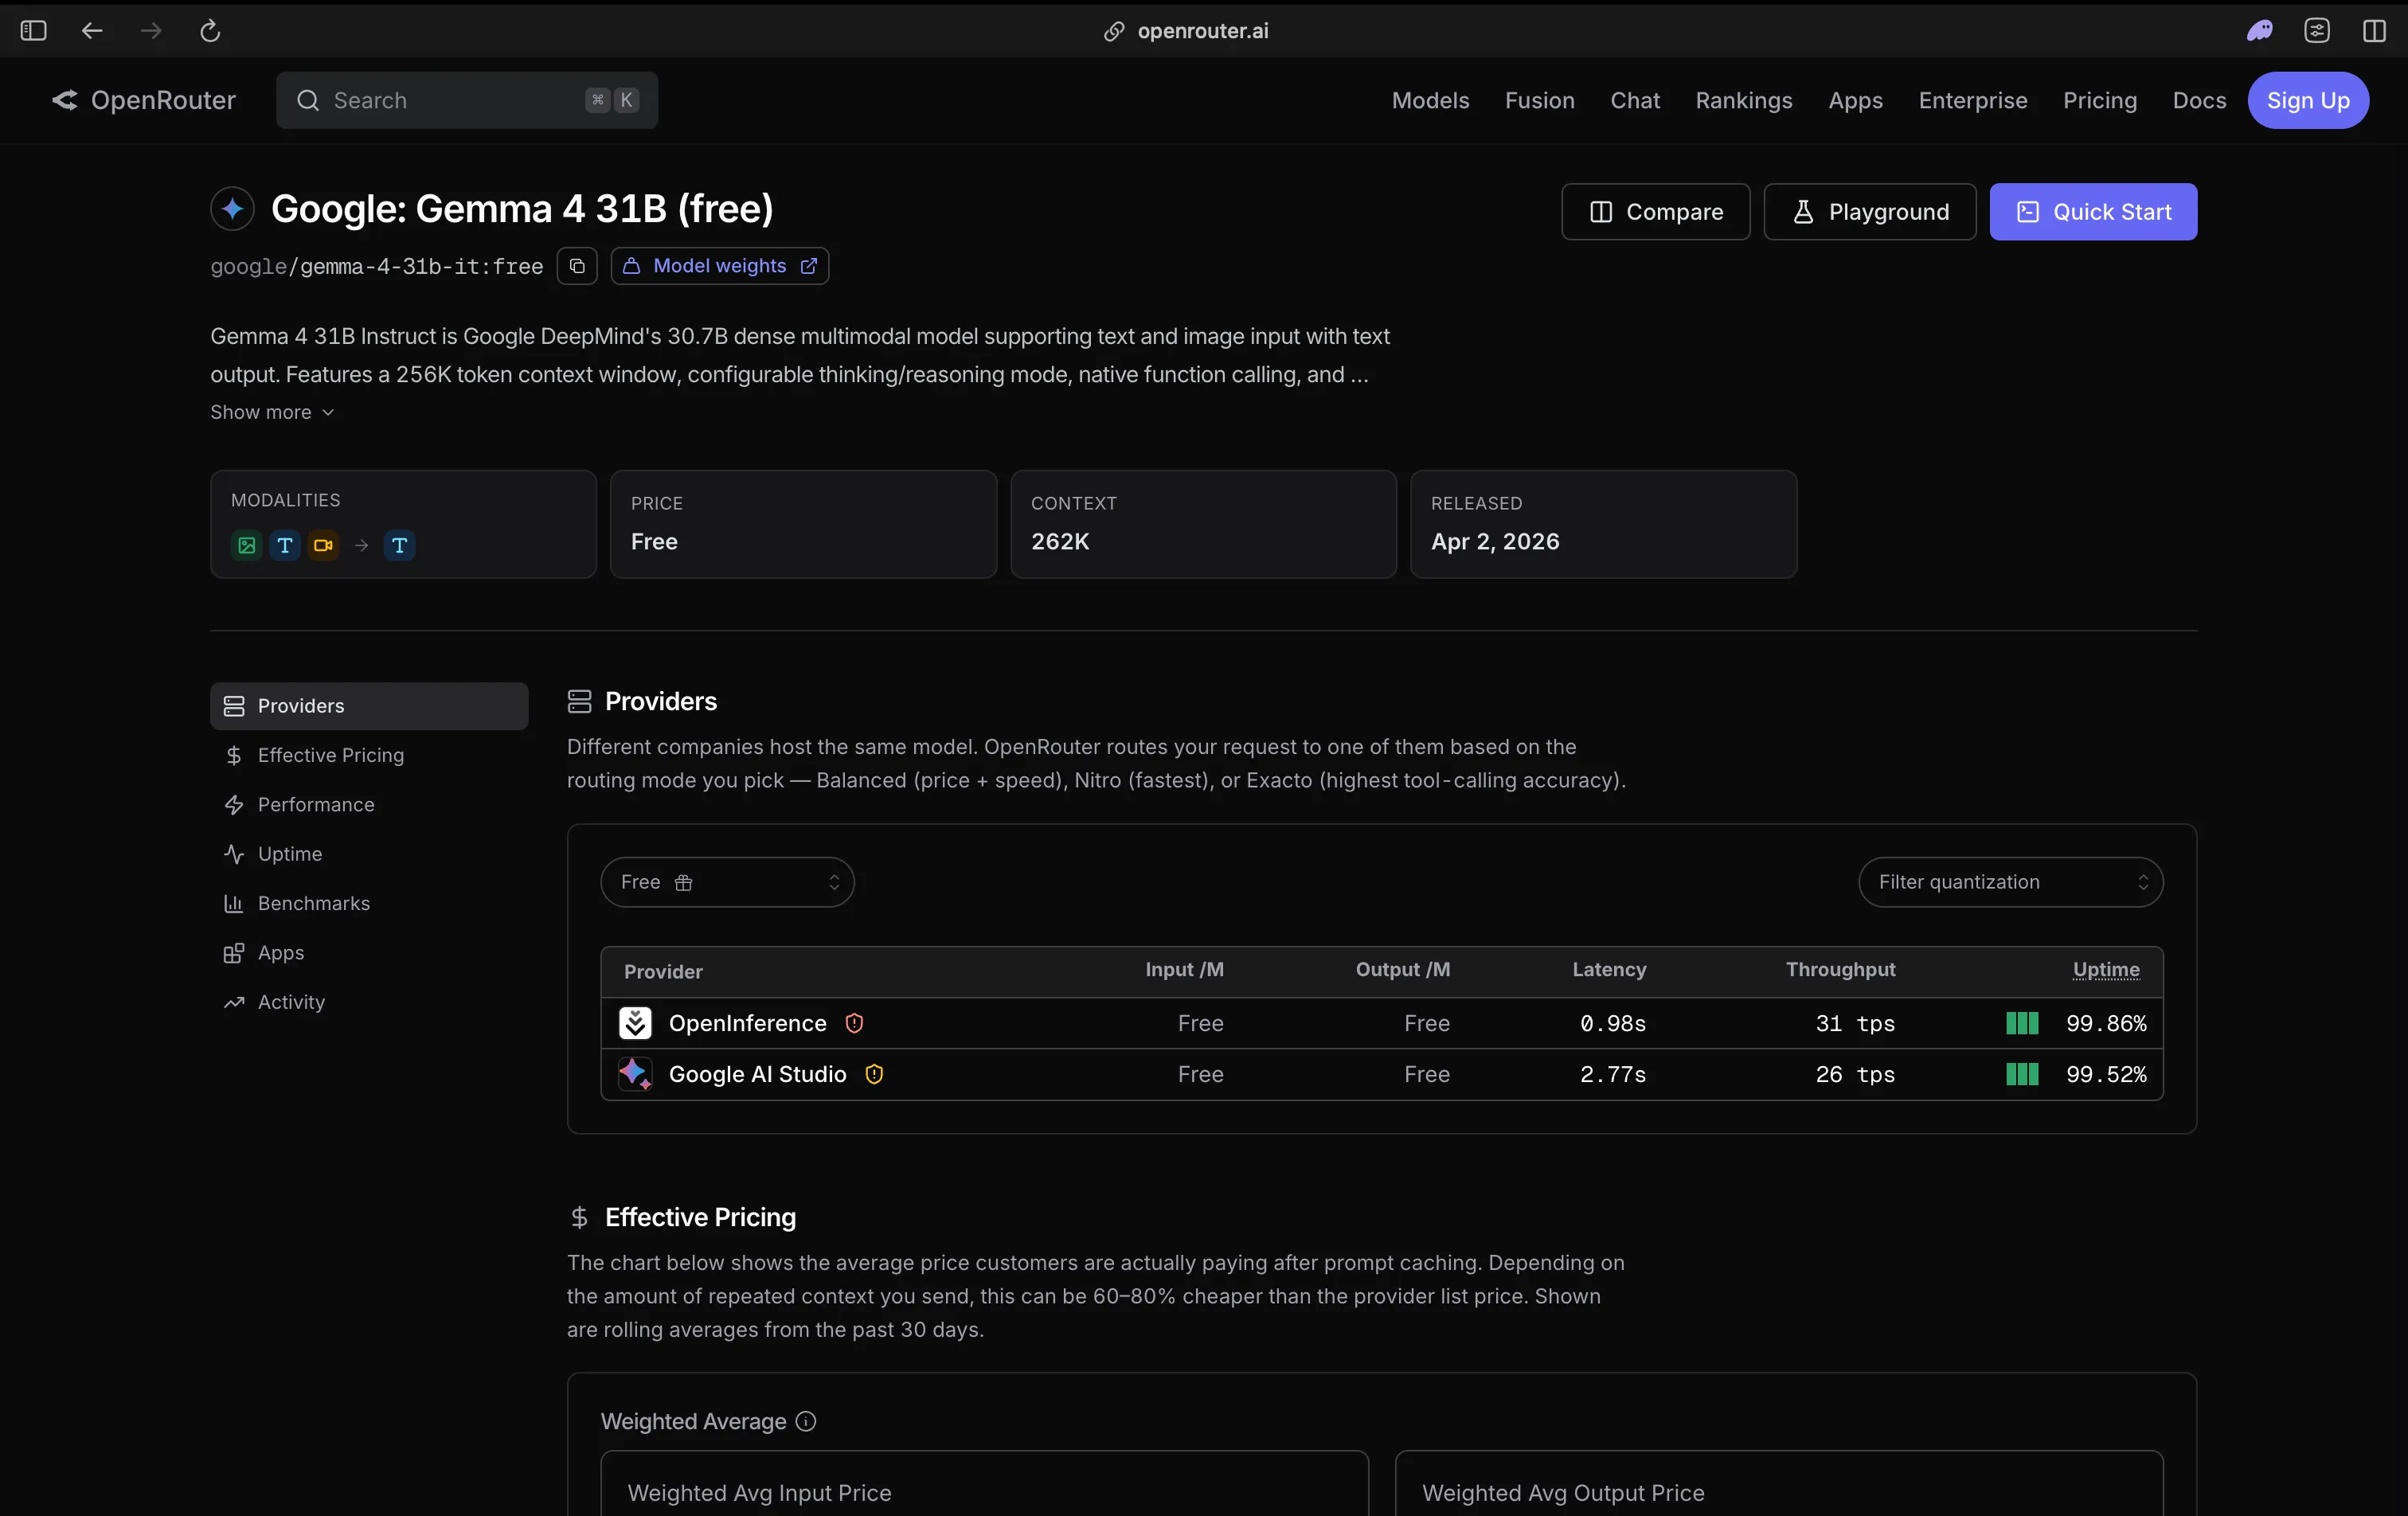Toggle the split view icon at top right
The width and height of the screenshot is (2408, 1516).
2374,31
